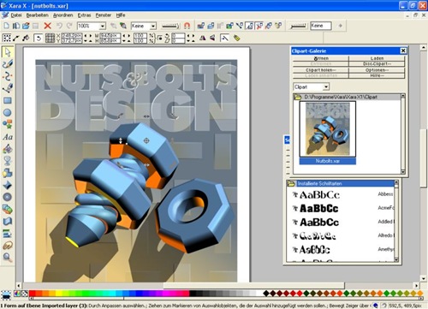Click the Öffnen button in Clipart-Galerie

[x=321, y=58]
